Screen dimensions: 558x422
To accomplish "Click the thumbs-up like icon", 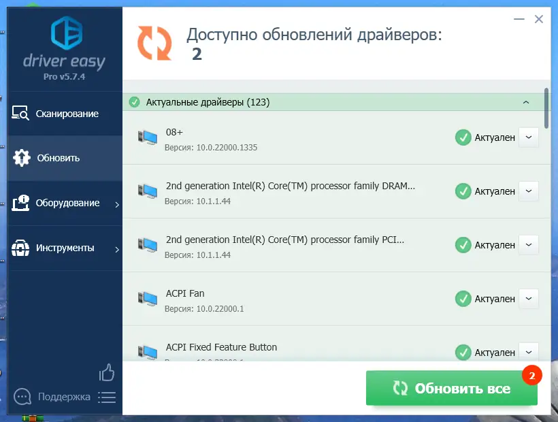I will tap(106, 372).
